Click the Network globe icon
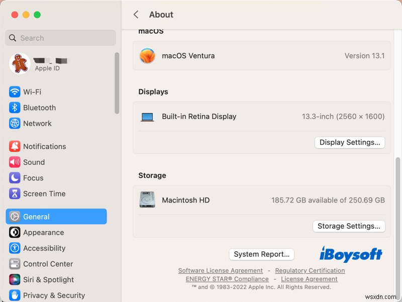 tap(15, 123)
